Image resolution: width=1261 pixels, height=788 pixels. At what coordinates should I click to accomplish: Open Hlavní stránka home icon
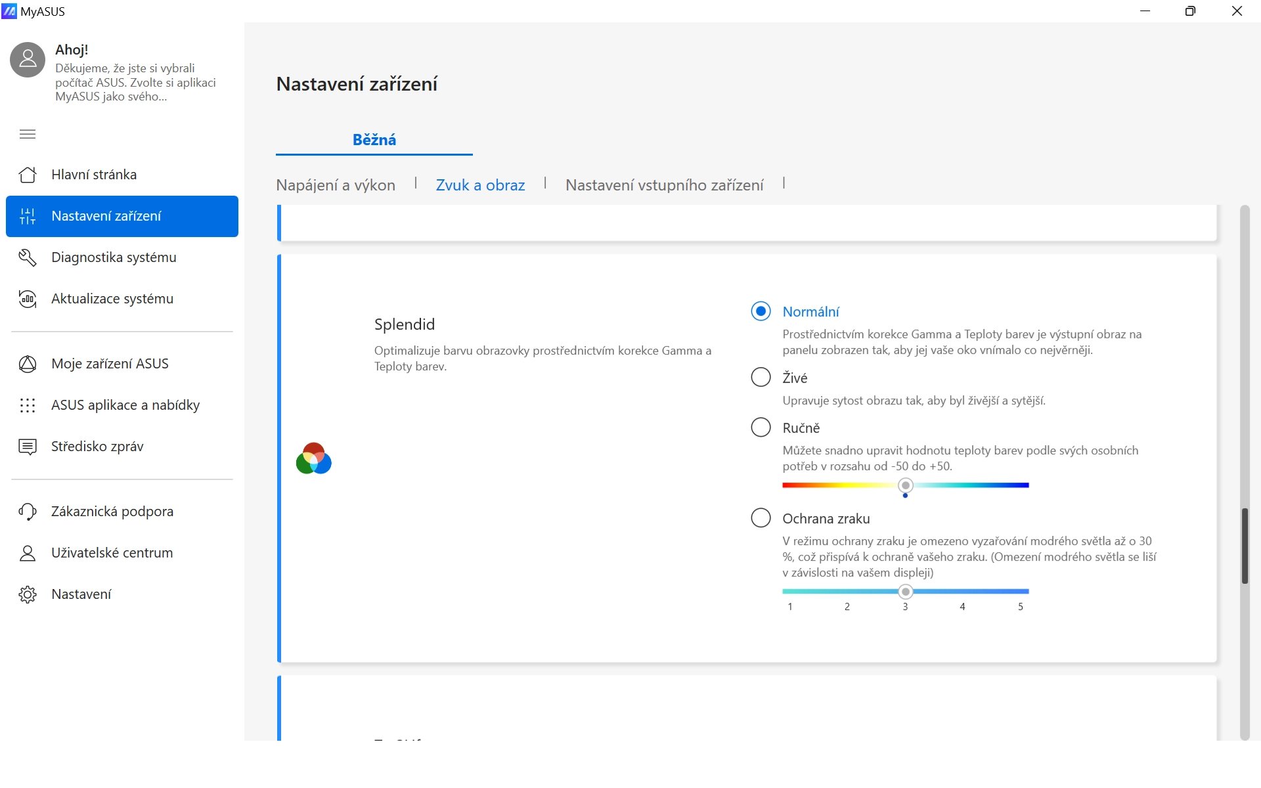tap(28, 175)
